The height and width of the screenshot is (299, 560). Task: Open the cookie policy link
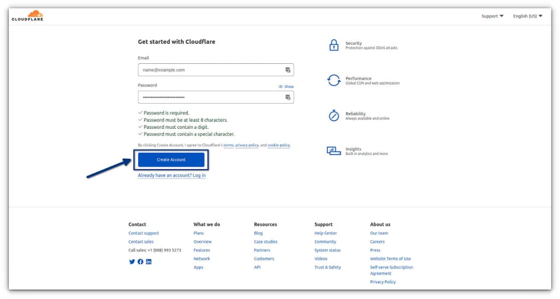(278, 145)
